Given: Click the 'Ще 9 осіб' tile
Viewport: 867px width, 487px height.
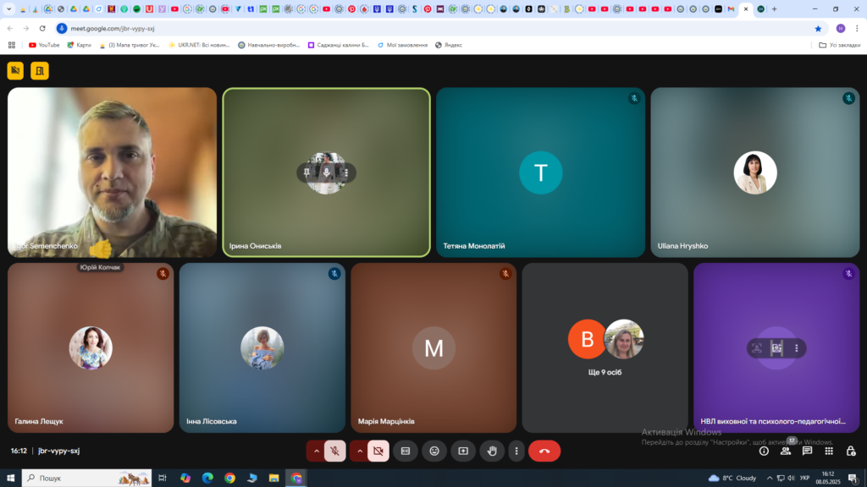Looking at the screenshot, I should click(605, 347).
